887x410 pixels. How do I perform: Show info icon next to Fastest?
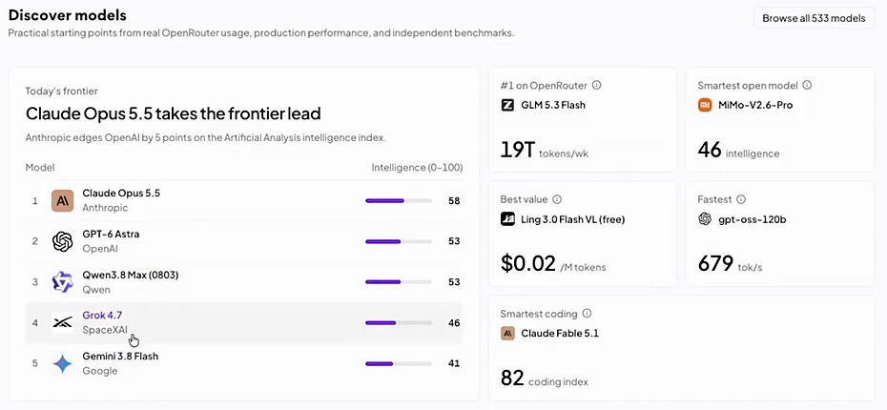point(741,199)
